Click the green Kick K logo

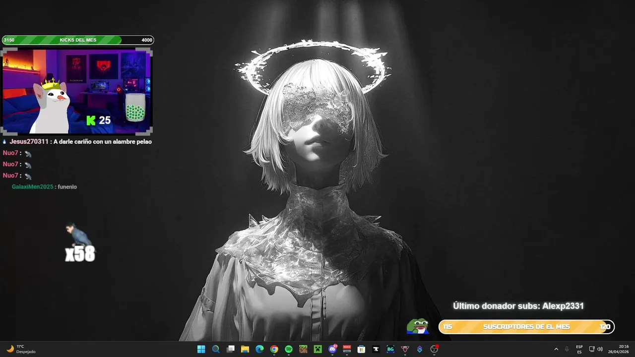(x=91, y=120)
